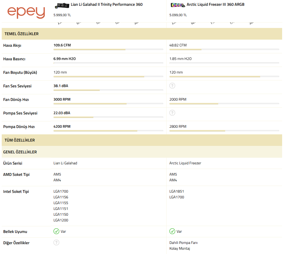Select GENEL ÖZELLİKLER subsection header
Screen dimensions: 285x254
[x=142, y=152]
